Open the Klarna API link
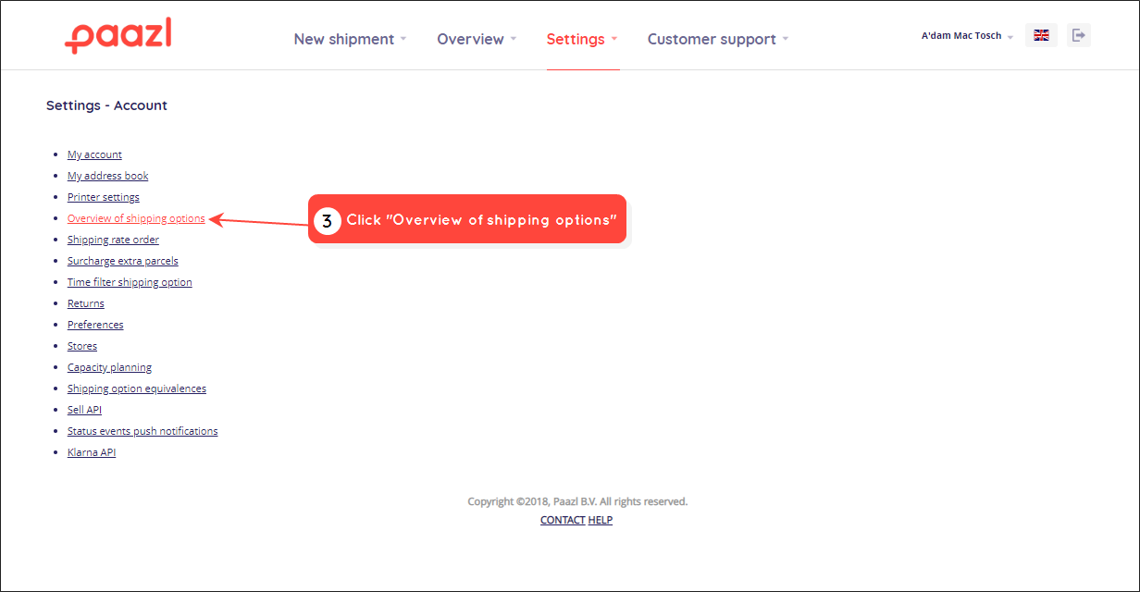1140x592 pixels. pos(92,452)
